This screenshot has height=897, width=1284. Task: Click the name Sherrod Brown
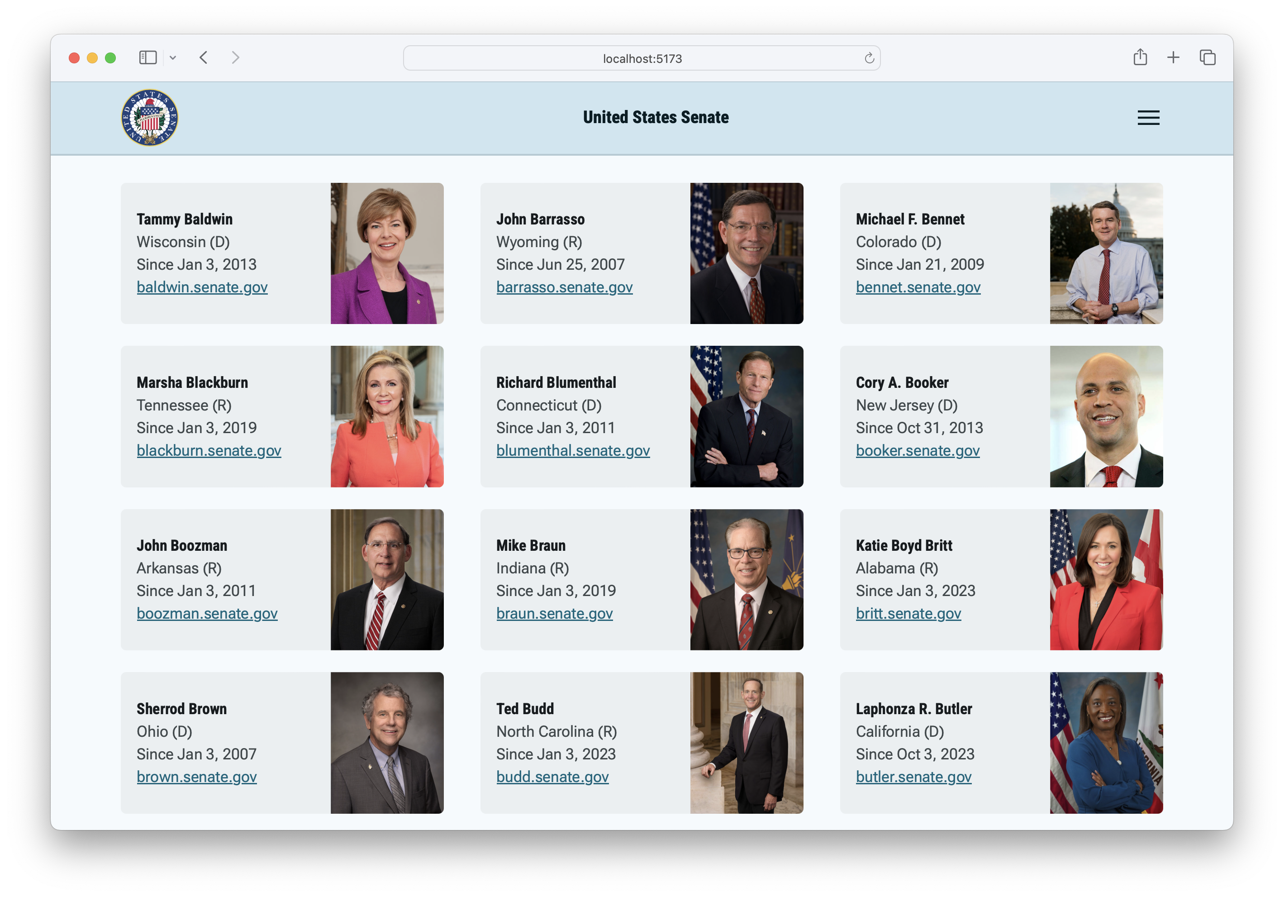(182, 708)
